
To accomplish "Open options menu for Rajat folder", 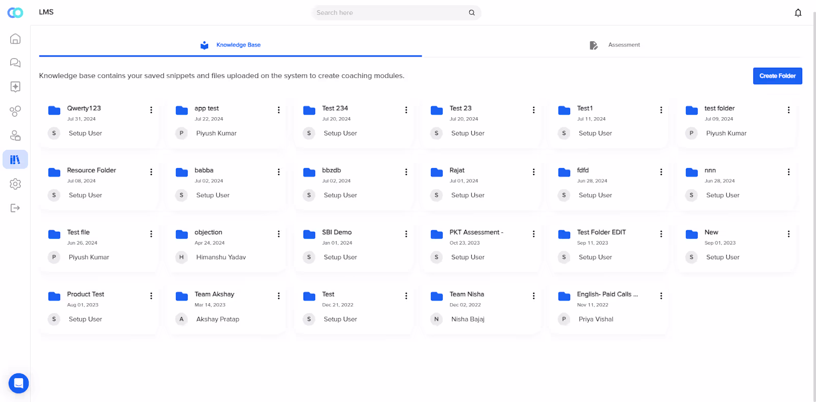I will [533, 172].
